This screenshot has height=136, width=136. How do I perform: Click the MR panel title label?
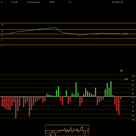121,71
